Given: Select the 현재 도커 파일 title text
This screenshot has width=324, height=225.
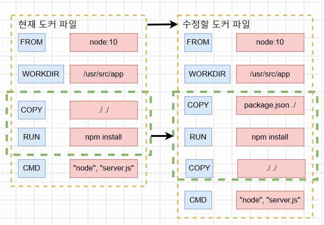Looking at the screenshot, I should click(47, 24).
